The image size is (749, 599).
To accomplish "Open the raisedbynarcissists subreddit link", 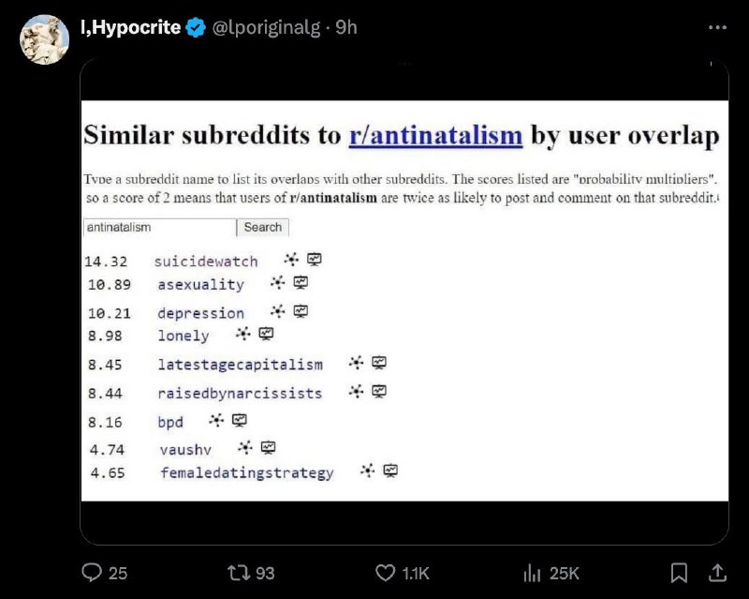I will click(240, 394).
